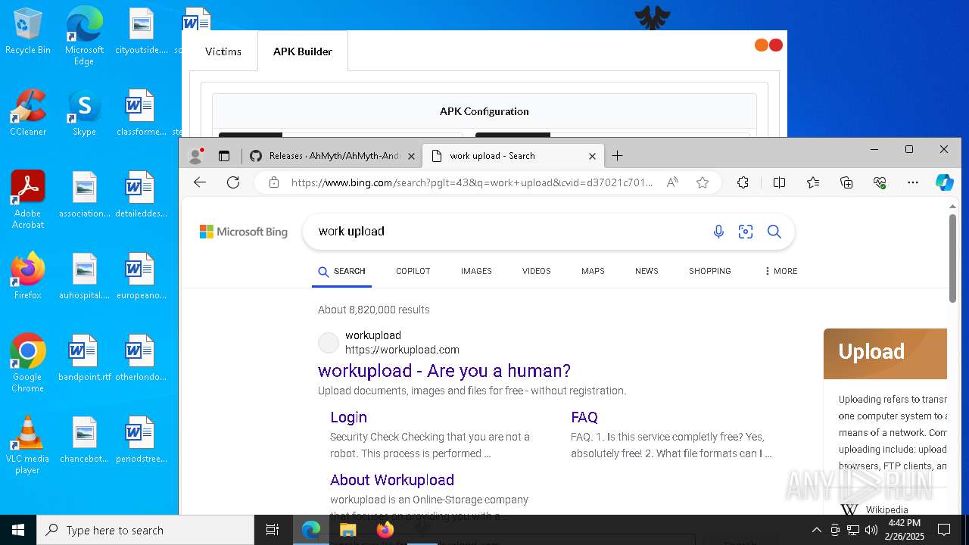Image resolution: width=969 pixels, height=545 pixels.
Task: Select the detaileddes Word document icon
Action: 141,195
